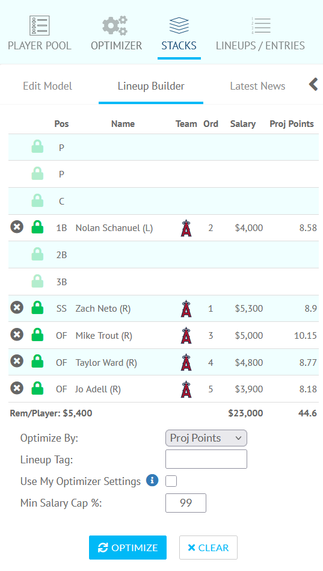
Task: Open the Optimize By dropdown
Action: click(206, 438)
